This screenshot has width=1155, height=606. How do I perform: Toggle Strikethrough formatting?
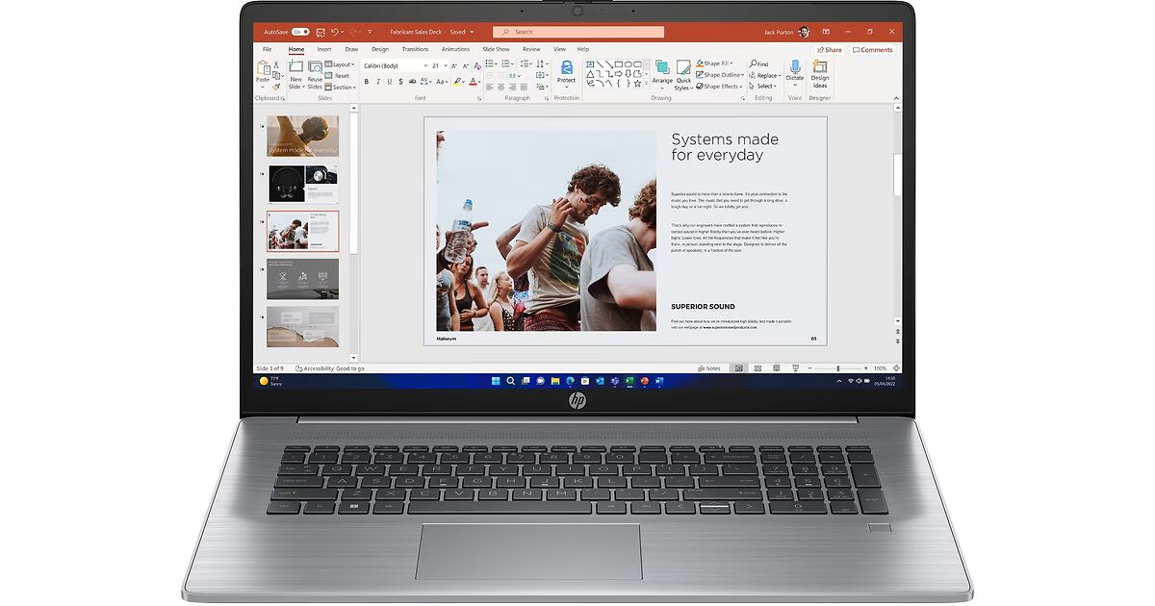[412, 82]
